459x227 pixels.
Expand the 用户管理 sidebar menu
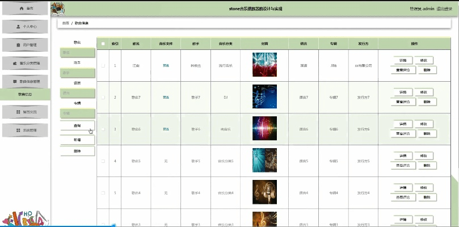(25, 44)
